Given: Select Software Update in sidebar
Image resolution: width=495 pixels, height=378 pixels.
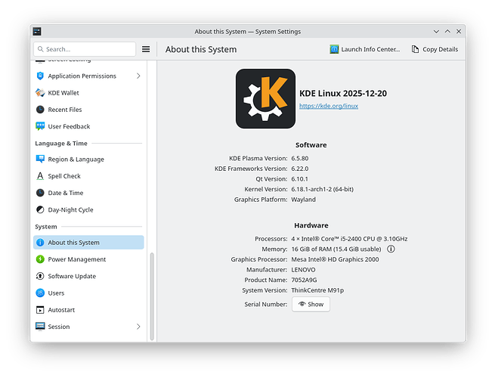Looking at the screenshot, I should coord(72,276).
